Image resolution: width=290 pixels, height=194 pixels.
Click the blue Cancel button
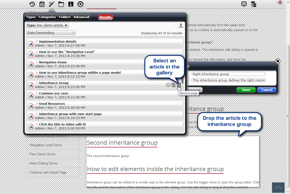pos(267,90)
